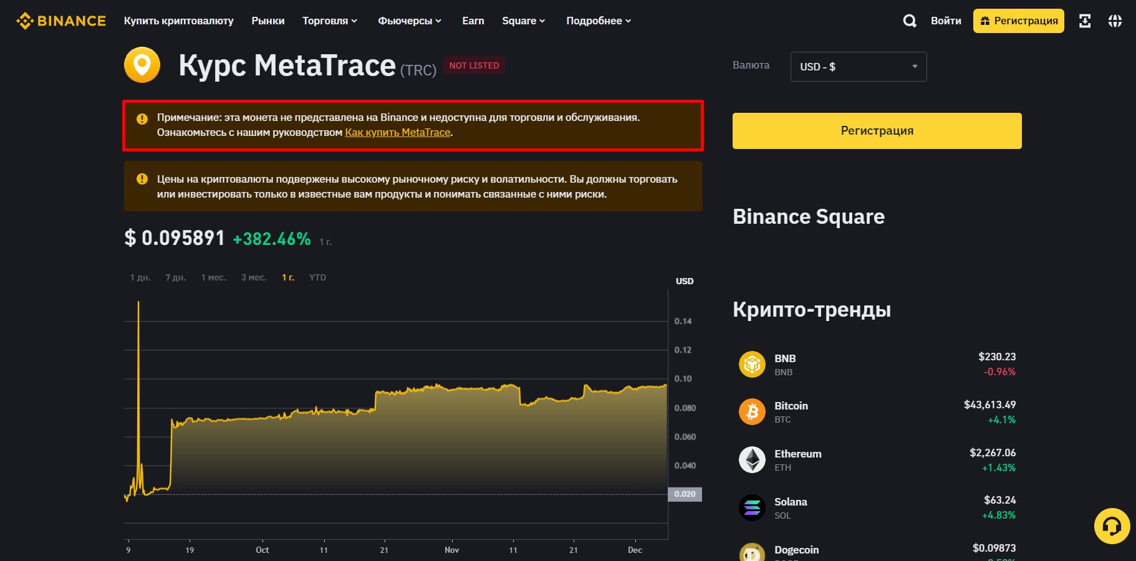Open the Earn menu item
Viewport: 1136px width, 561px height.
pos(473,21)
